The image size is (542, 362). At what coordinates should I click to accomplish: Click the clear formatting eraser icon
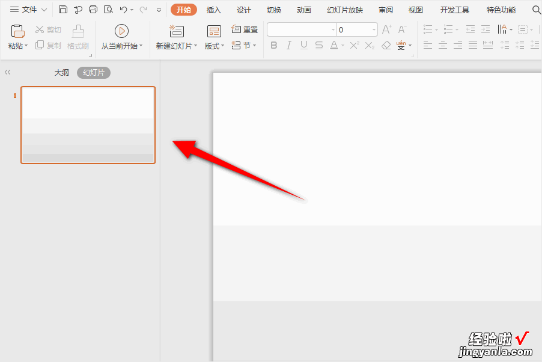point(386,45)
